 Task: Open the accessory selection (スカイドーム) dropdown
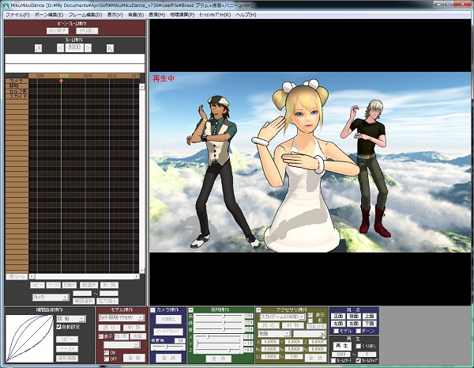[282, 317]
